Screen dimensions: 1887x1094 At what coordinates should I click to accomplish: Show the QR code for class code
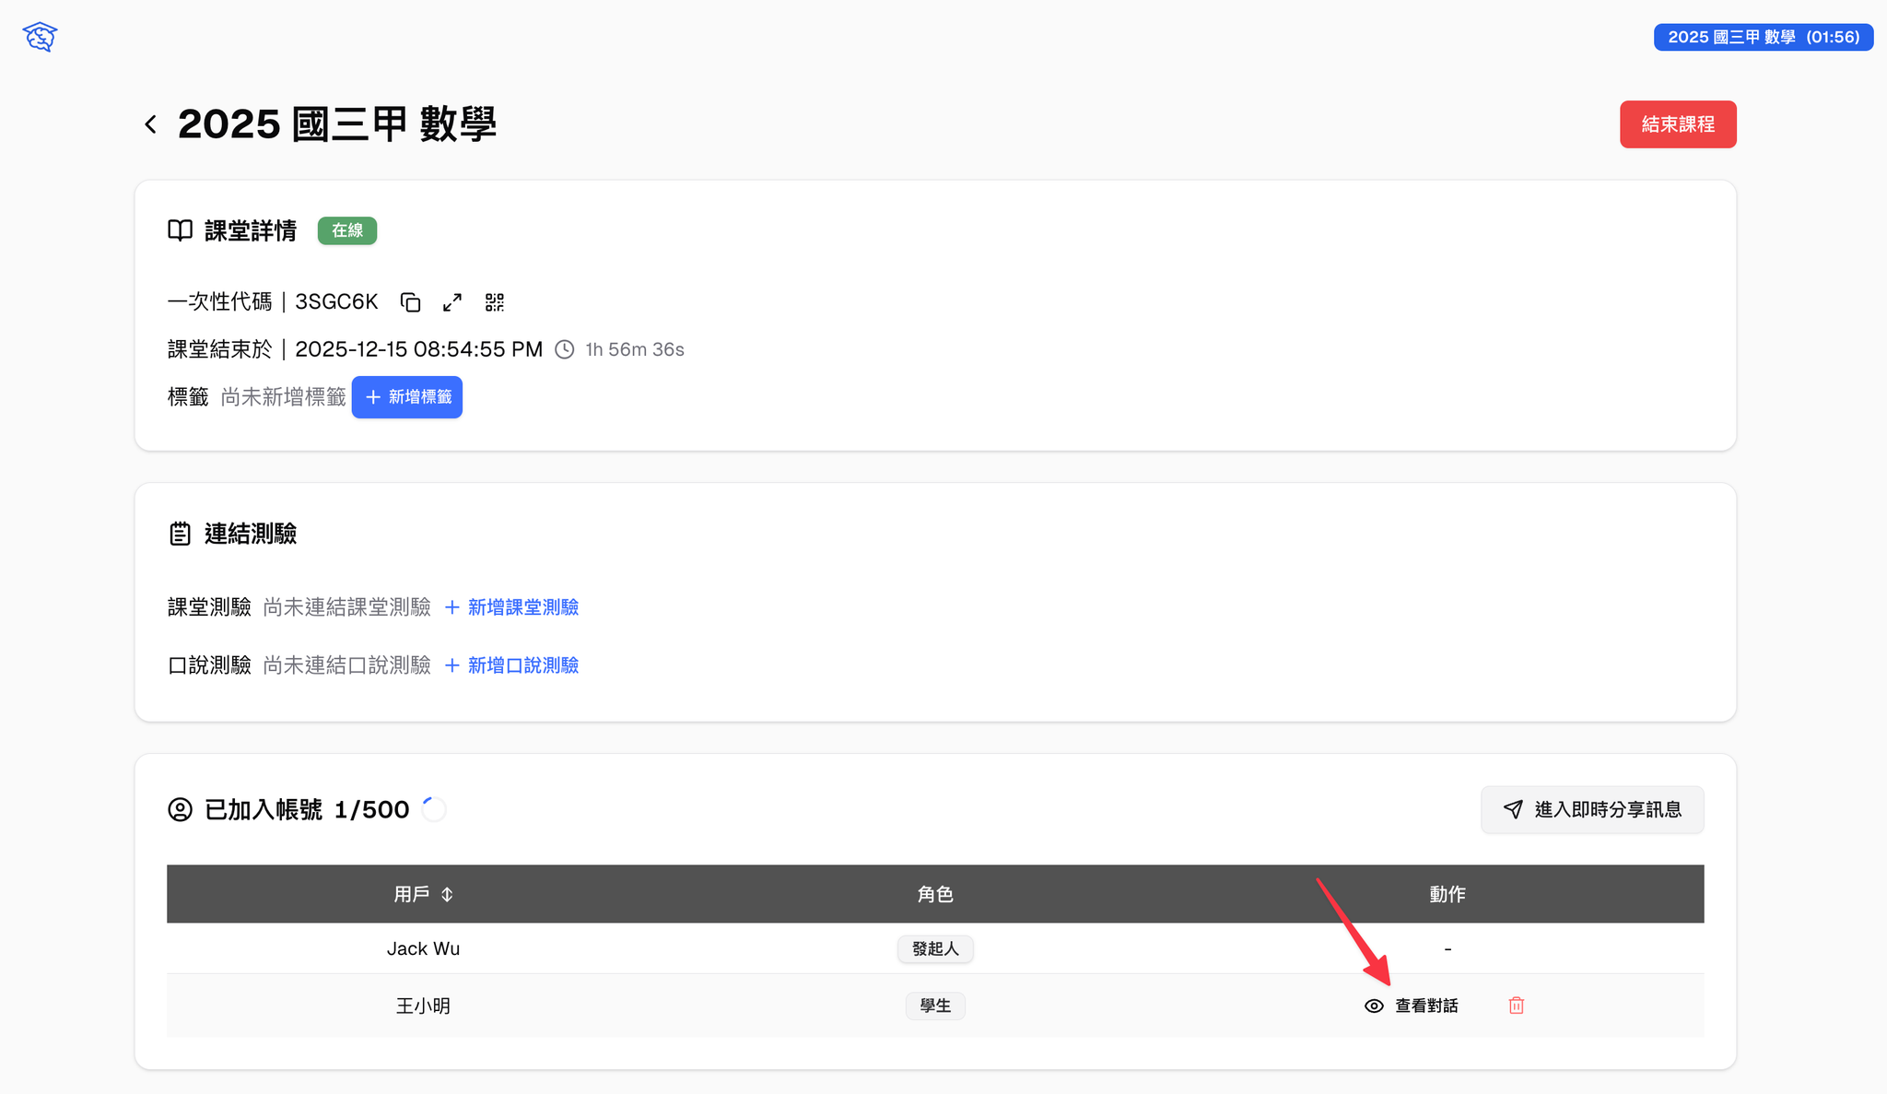(x=495, y=302)
